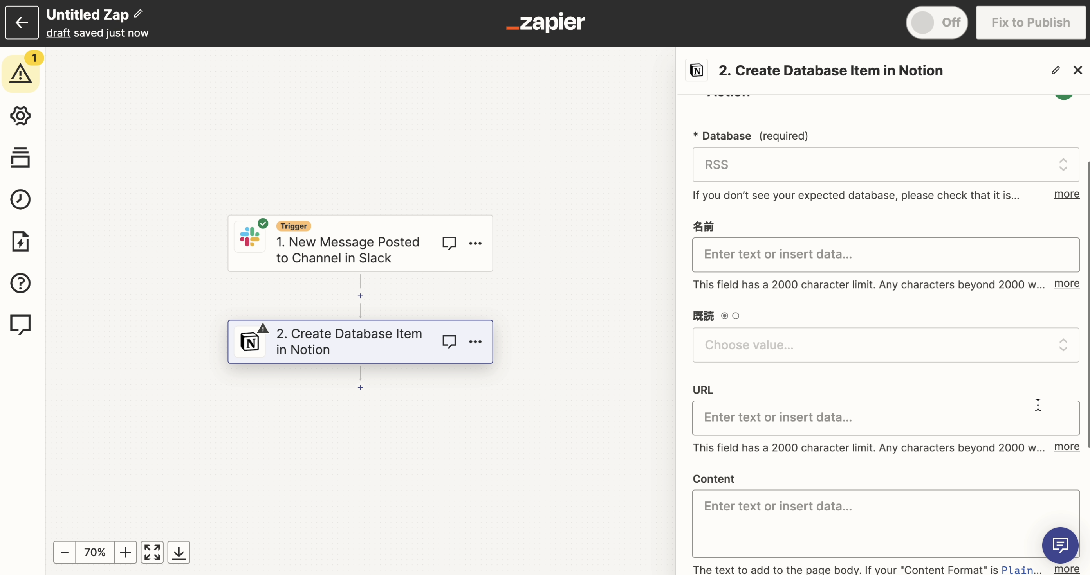Viewport: 1090px width, 575px height.
Task: Toggle the Zap Off switch
Action: (937, 22)
